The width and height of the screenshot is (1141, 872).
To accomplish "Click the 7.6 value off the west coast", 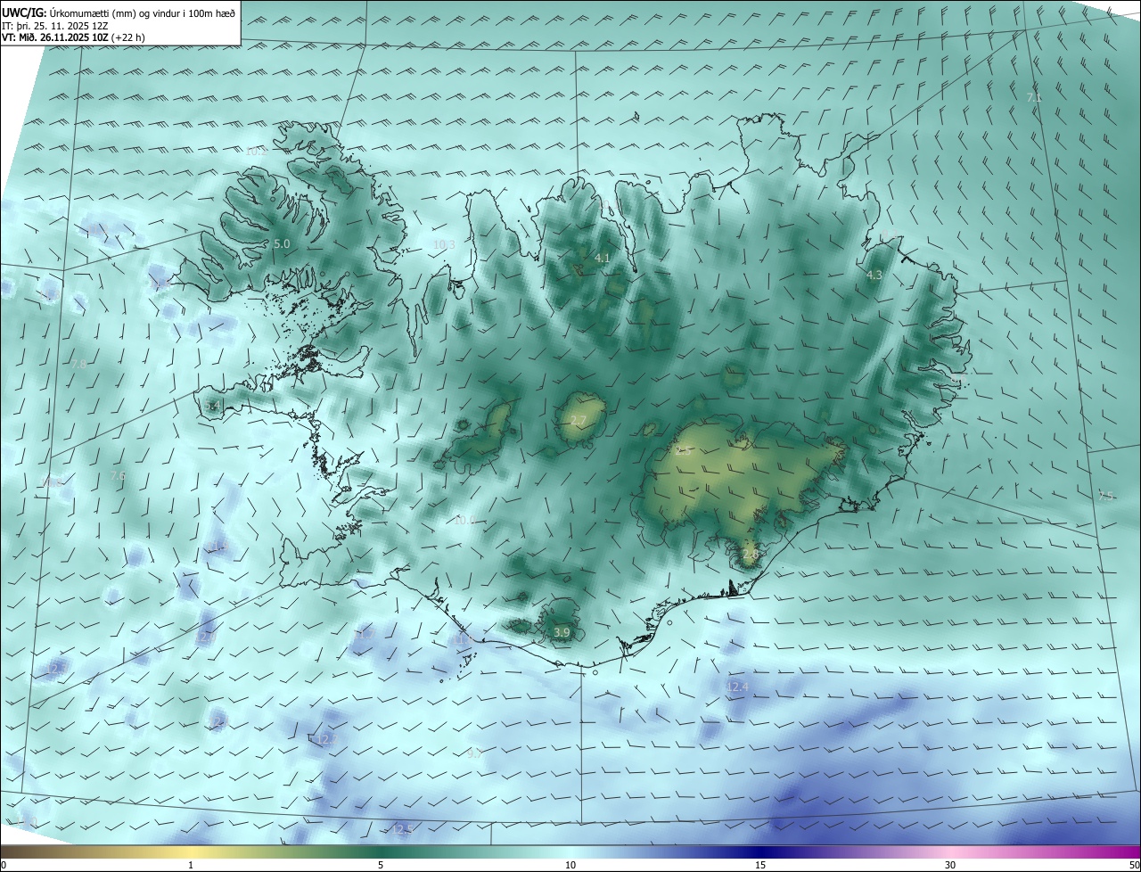I will point(118,477).
